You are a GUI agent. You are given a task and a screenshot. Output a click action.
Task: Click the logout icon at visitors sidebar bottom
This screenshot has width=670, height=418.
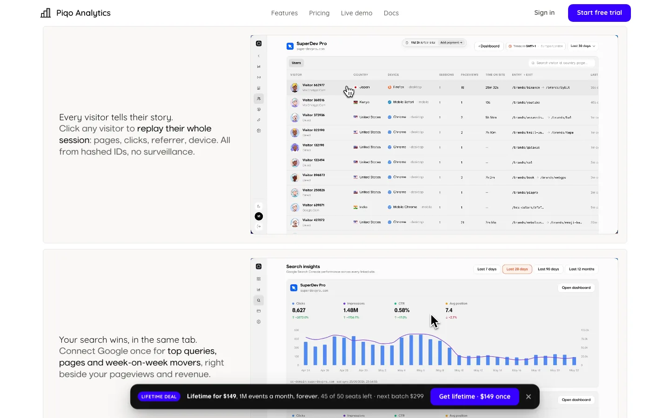coord(259,227)
